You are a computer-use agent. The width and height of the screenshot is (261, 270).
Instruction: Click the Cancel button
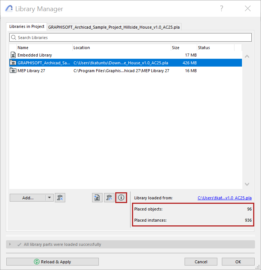coord(201,262)
